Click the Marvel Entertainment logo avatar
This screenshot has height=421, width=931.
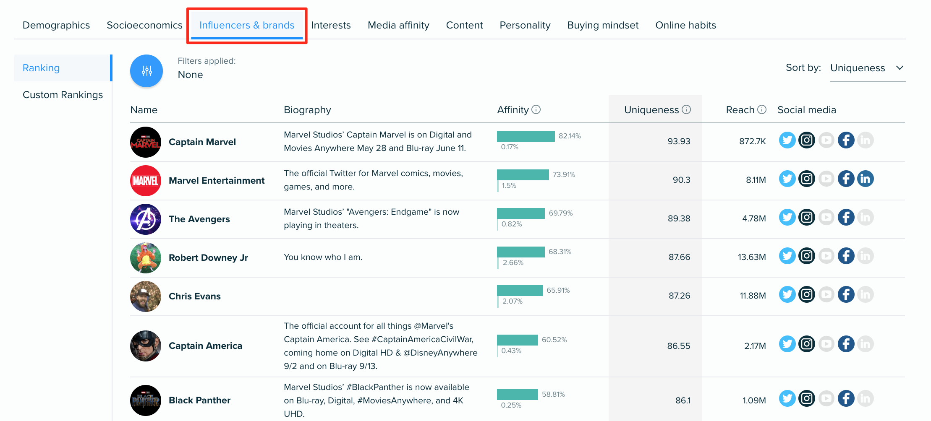tap(146, 181)
